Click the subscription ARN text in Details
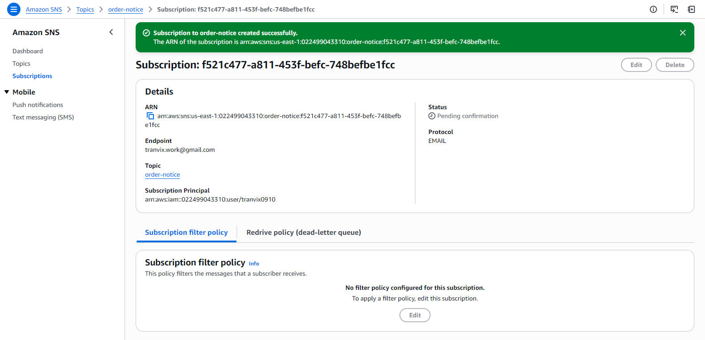 (x=273, y=120)
